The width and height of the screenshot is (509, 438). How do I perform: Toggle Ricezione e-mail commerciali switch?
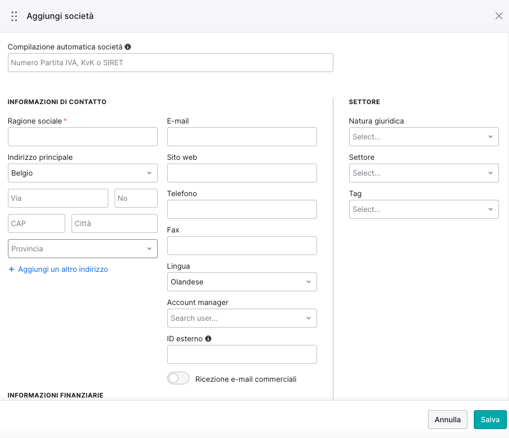(x=178, y=378)
